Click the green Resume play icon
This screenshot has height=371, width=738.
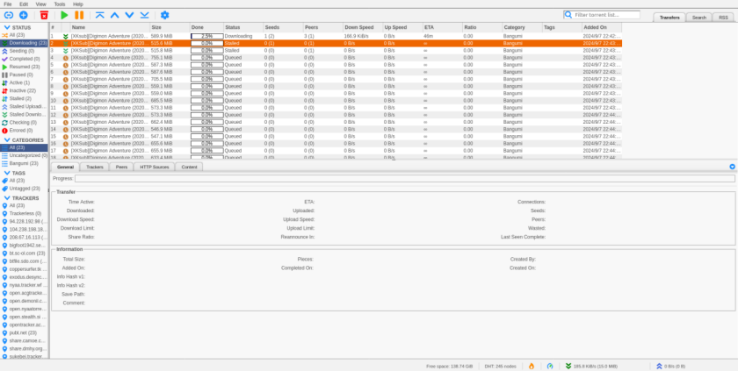(x=64, y=16)
